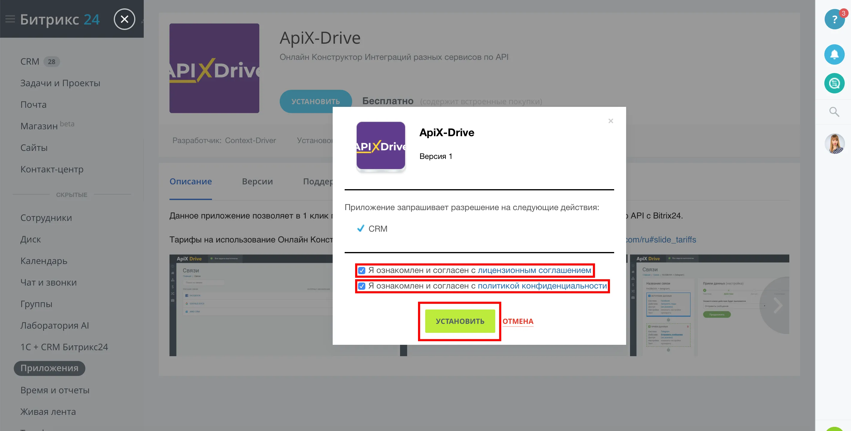Click the ОТМЕНА link

[518, 321]
